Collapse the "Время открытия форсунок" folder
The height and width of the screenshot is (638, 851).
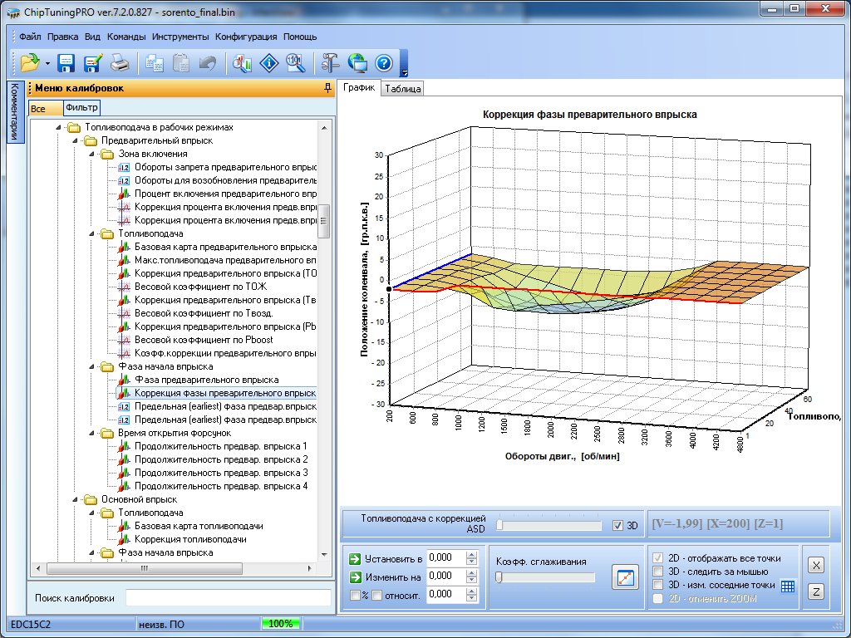91,433
